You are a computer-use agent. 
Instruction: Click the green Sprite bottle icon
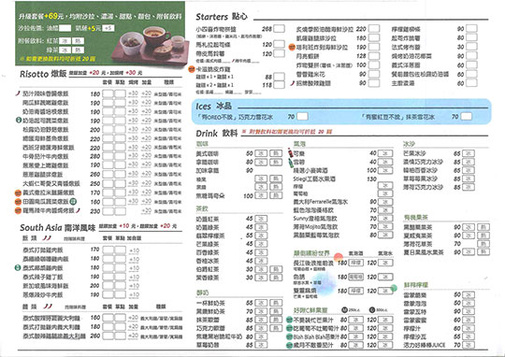point(291,163)
